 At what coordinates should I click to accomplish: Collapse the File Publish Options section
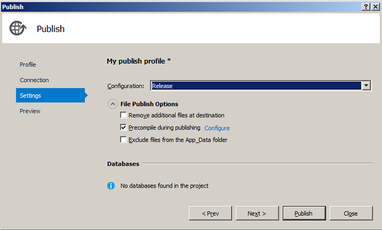click(x=113, y=104)
